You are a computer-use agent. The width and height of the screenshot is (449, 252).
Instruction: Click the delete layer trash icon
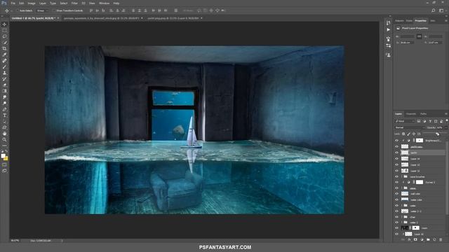tap(441, 239)
